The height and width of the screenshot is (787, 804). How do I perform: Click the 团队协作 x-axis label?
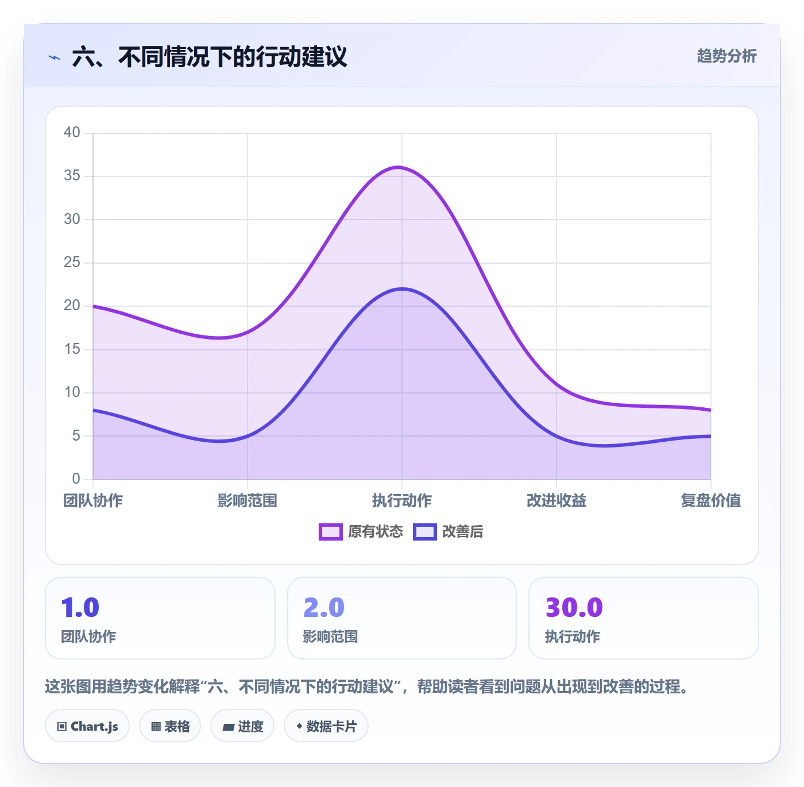(93, 501)
